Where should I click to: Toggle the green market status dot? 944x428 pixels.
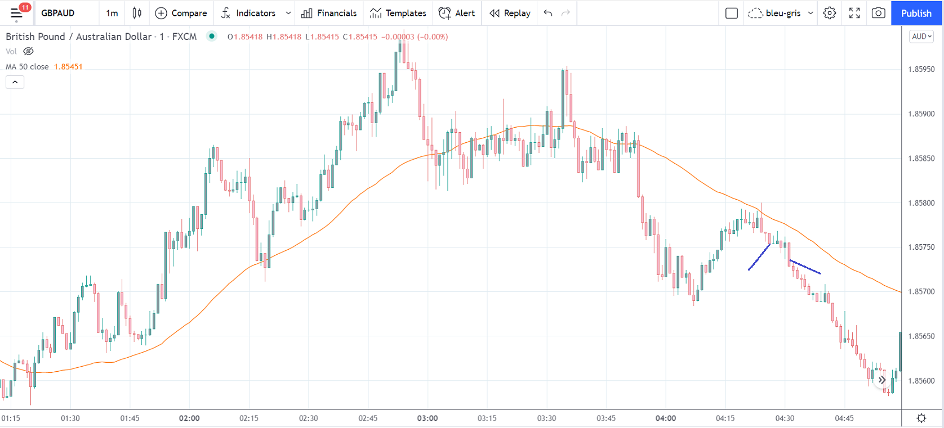point(212,37)
